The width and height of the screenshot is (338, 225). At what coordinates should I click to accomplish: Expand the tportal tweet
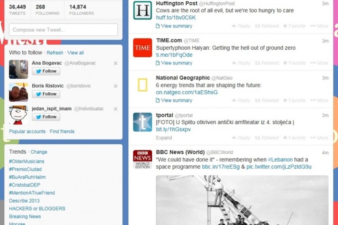tap(164, 137)
